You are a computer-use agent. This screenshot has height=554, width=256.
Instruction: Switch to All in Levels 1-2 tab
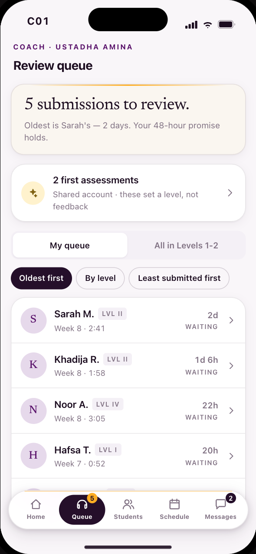(x=186, y=246)
